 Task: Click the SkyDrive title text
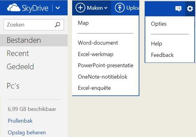(x=35, y=8)
